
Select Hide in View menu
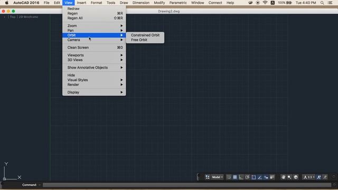tap(94, 75)
